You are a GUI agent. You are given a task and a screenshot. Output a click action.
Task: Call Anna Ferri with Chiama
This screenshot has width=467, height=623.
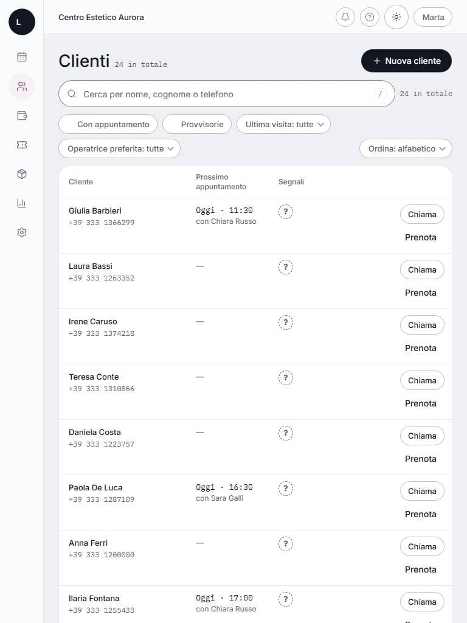click(x=422, y=547)
